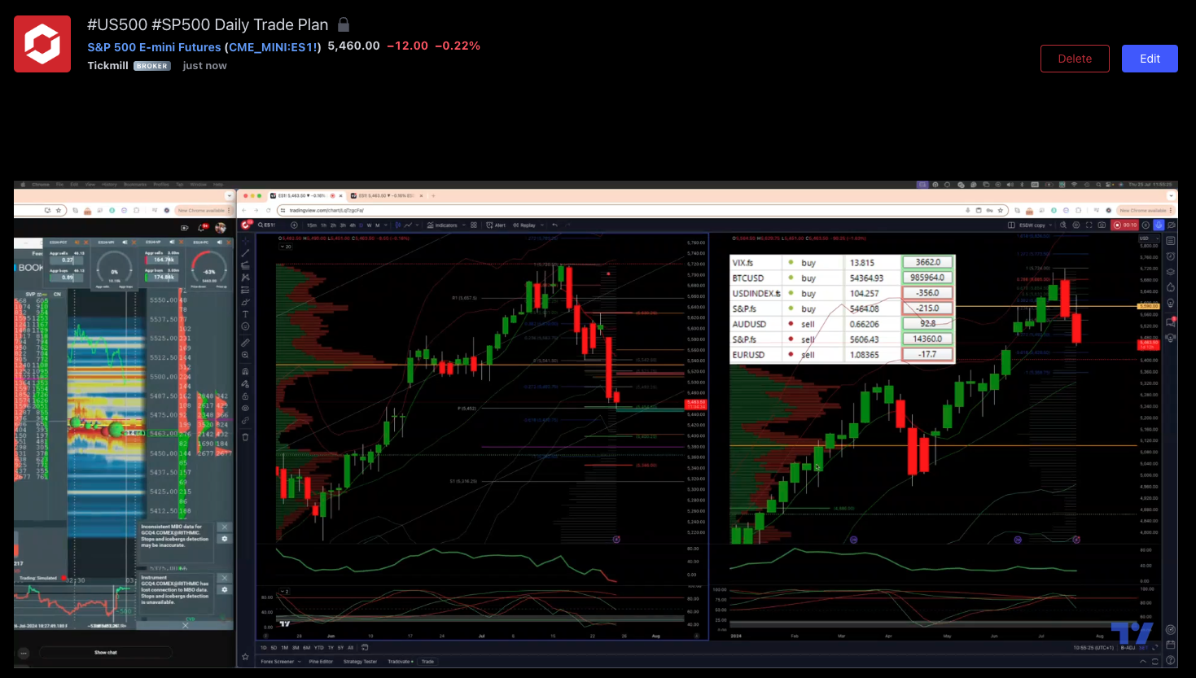
Task: Select the 15m timeframe
Action: (312, 225)
